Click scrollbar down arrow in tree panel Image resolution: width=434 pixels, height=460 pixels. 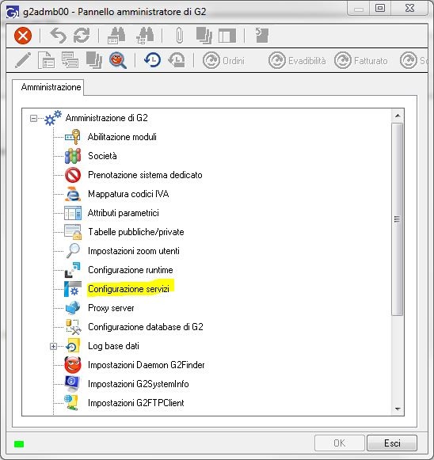pos(398,409)
